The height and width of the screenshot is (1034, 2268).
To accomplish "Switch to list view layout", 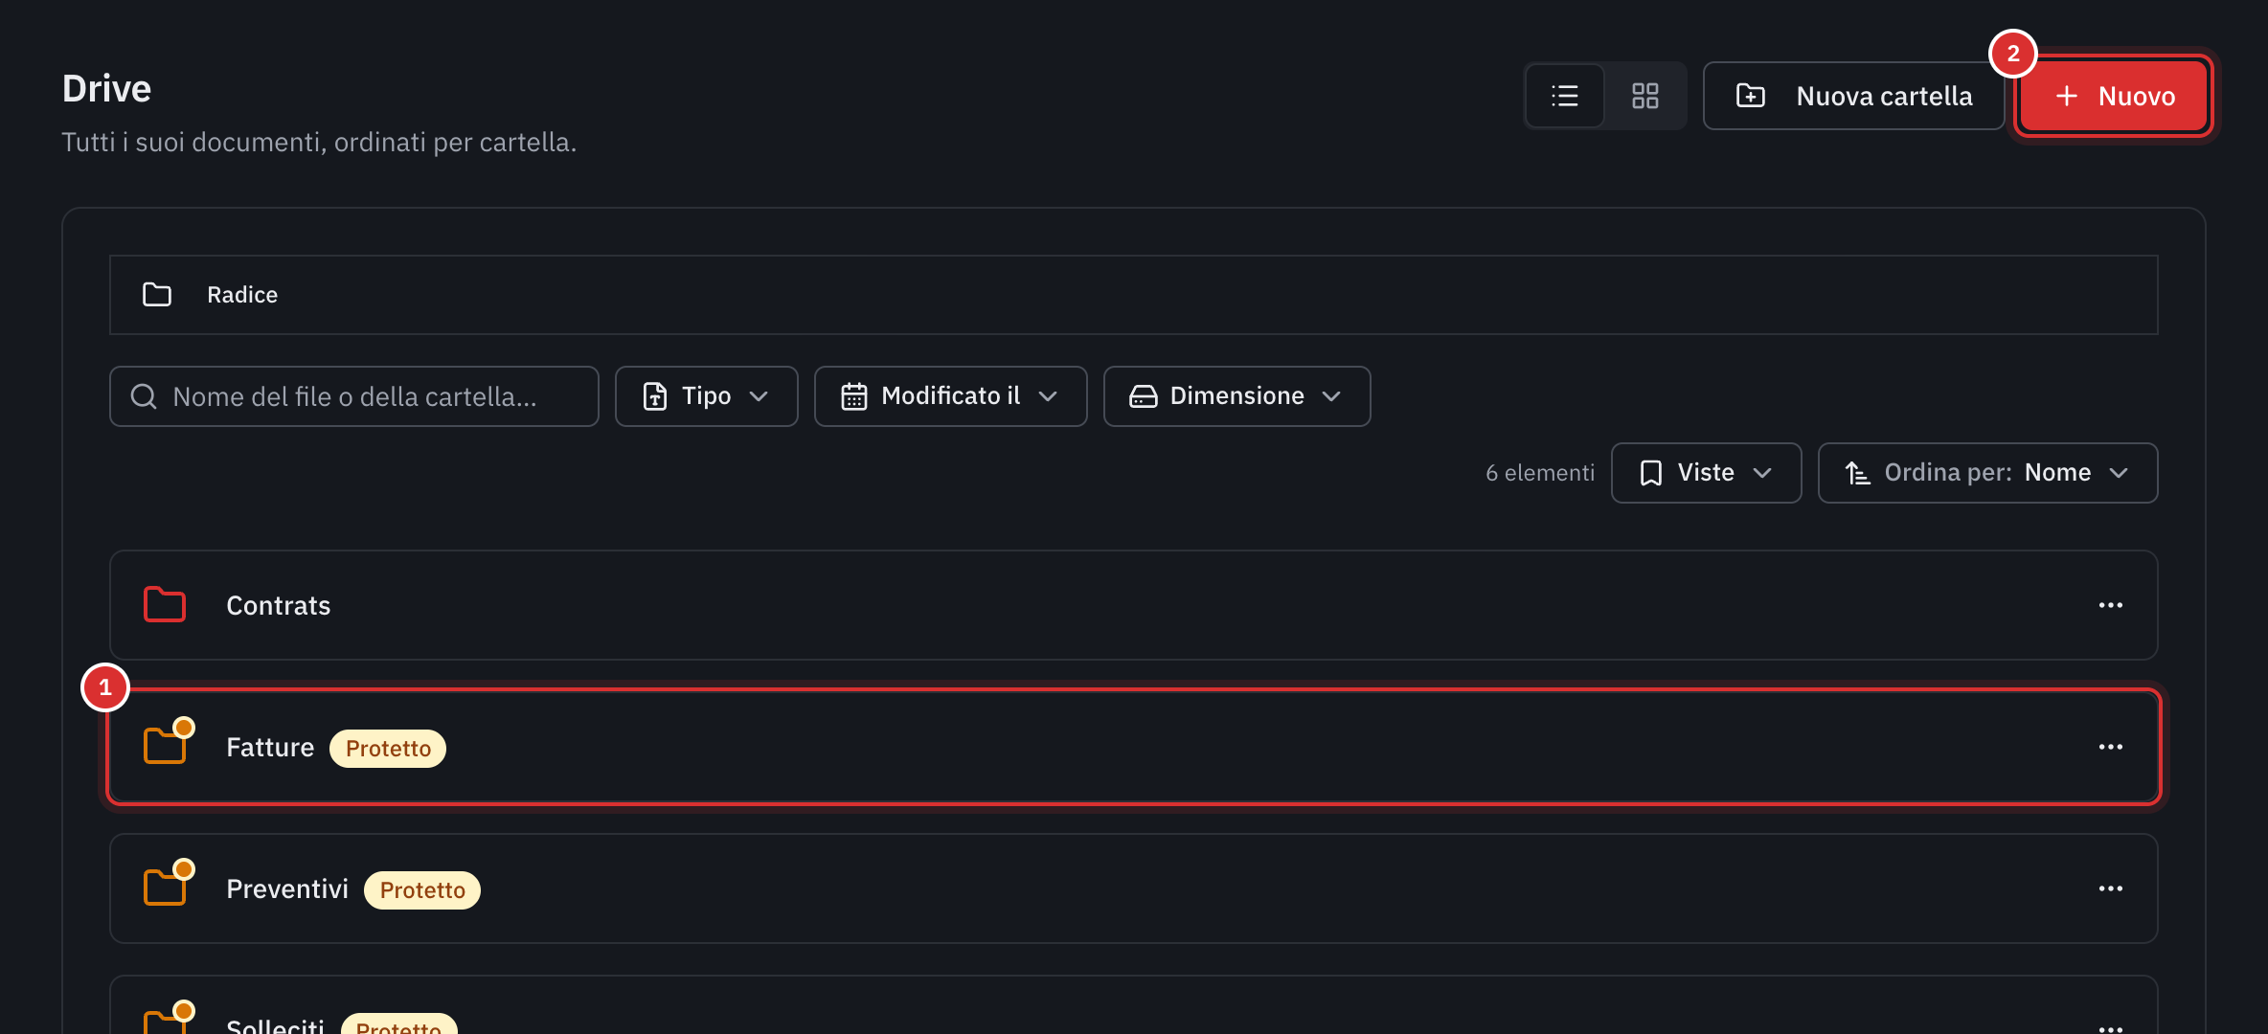I will point(1565,96).
